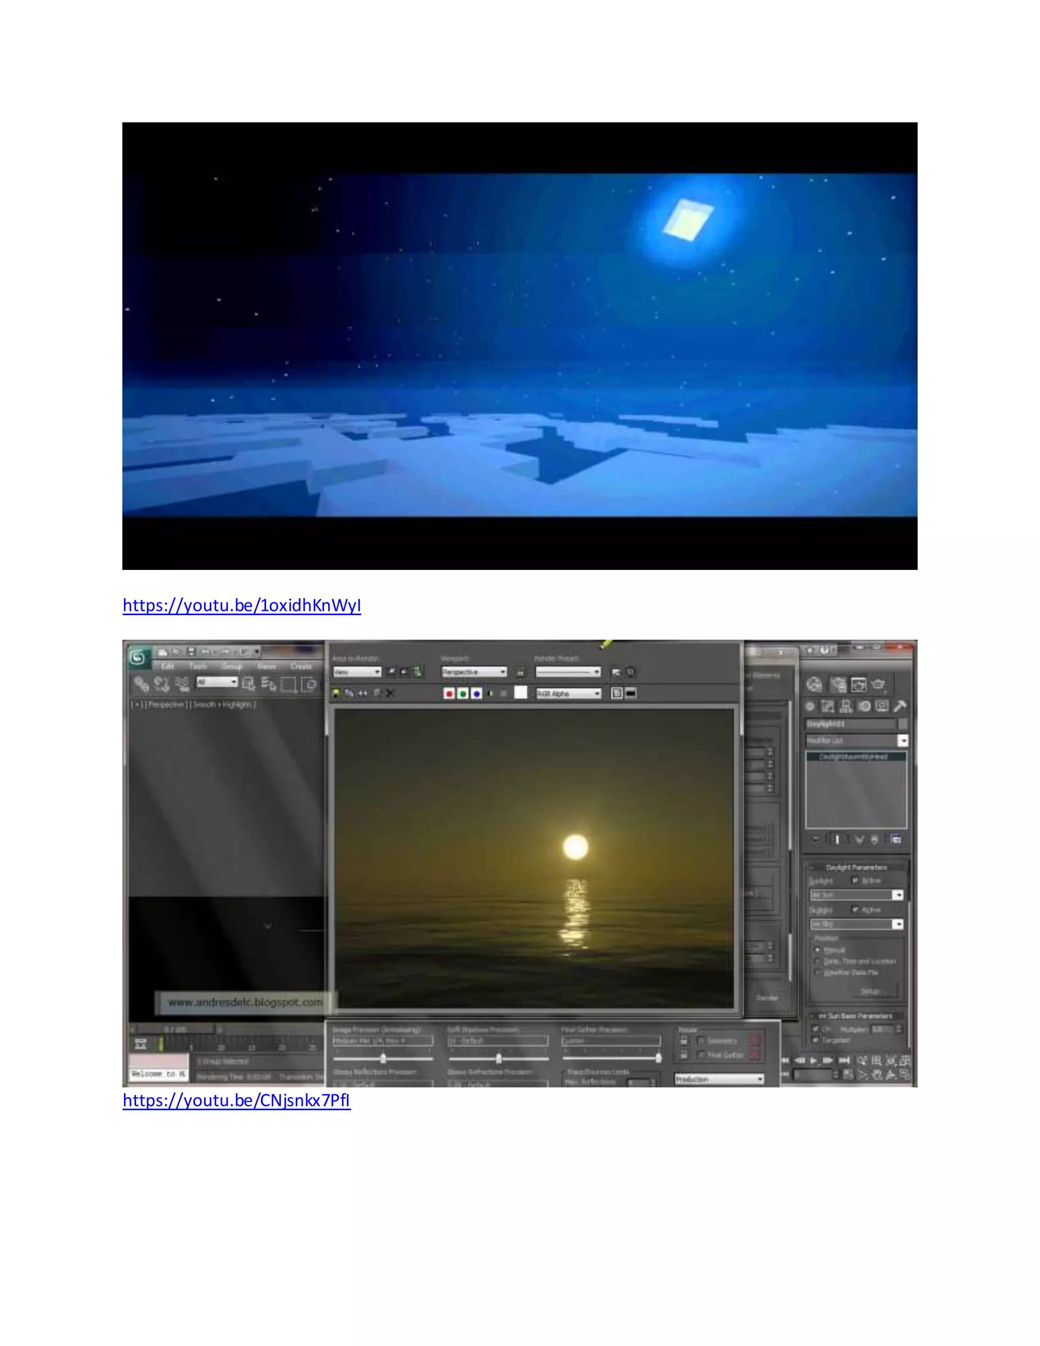Enable the green channel button
The width and height of the screenshot is (1040, 1346).
tap(463, 694)
